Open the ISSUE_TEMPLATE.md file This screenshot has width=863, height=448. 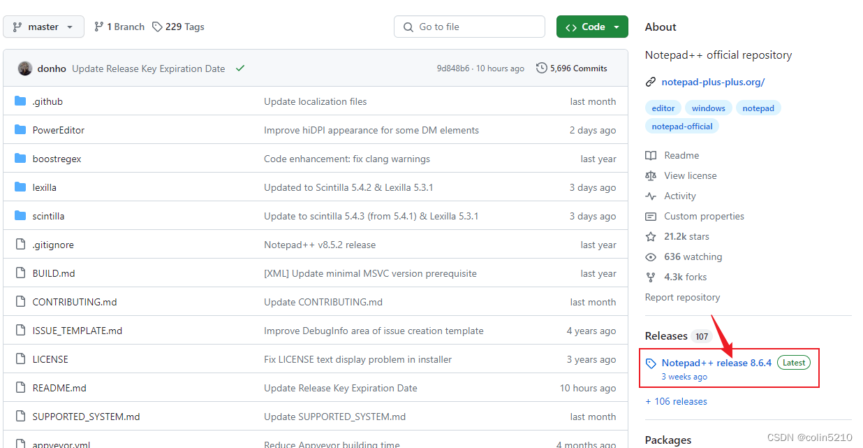78,331
